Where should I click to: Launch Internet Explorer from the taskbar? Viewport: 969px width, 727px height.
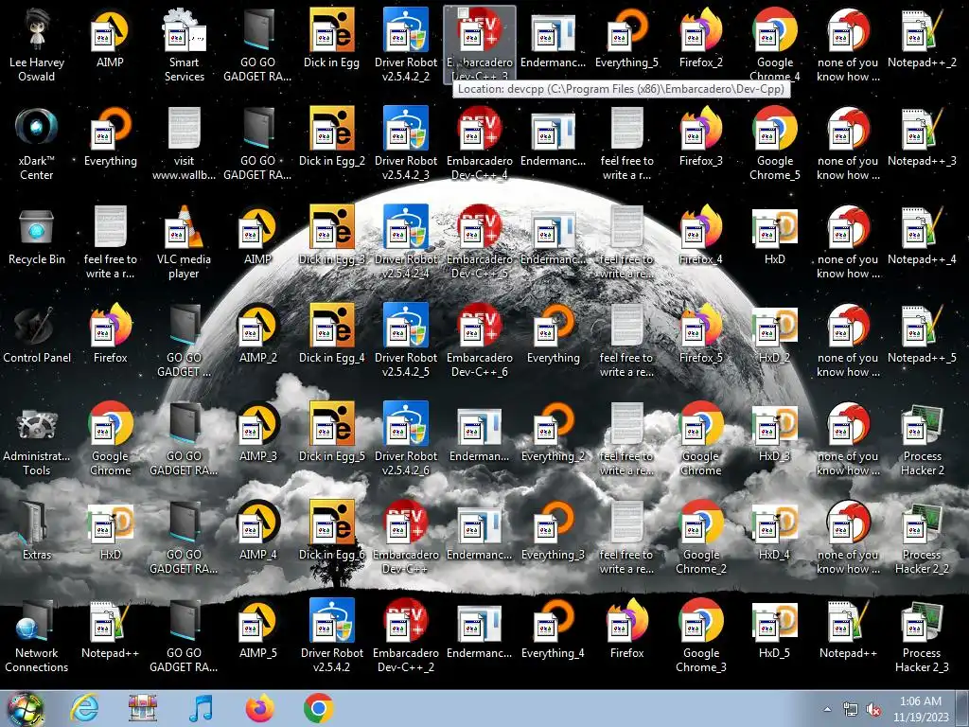click(84, 708)
